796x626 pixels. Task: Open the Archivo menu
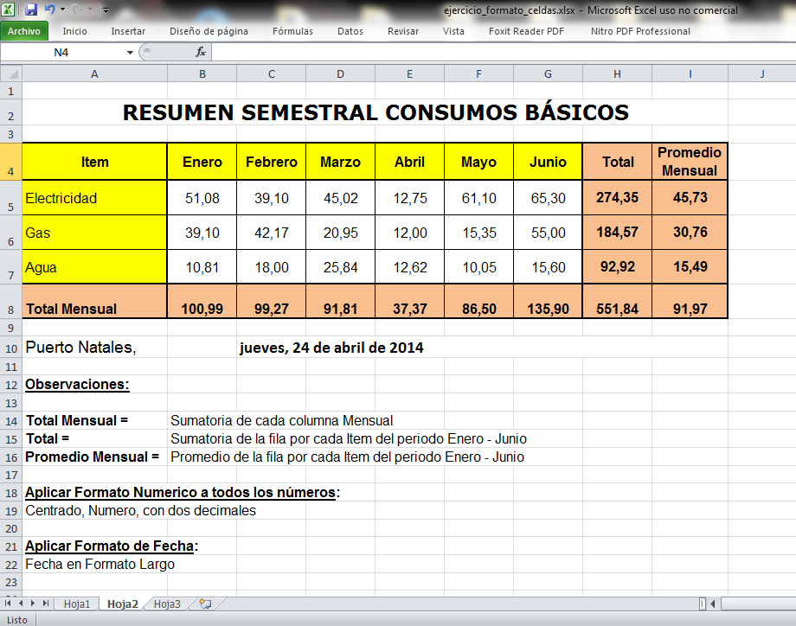26,30
